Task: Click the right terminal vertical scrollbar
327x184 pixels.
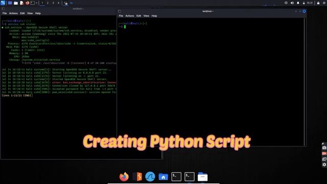Action: pos(305,82)
